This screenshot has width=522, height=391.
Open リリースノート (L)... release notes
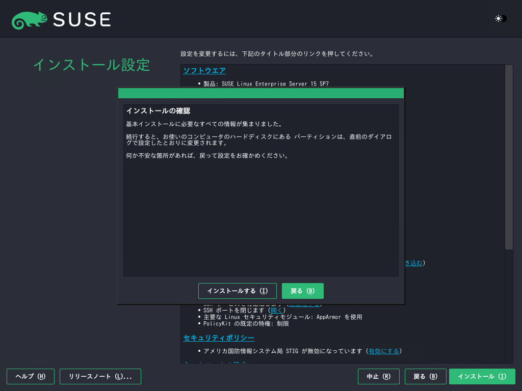pos(100,376)
